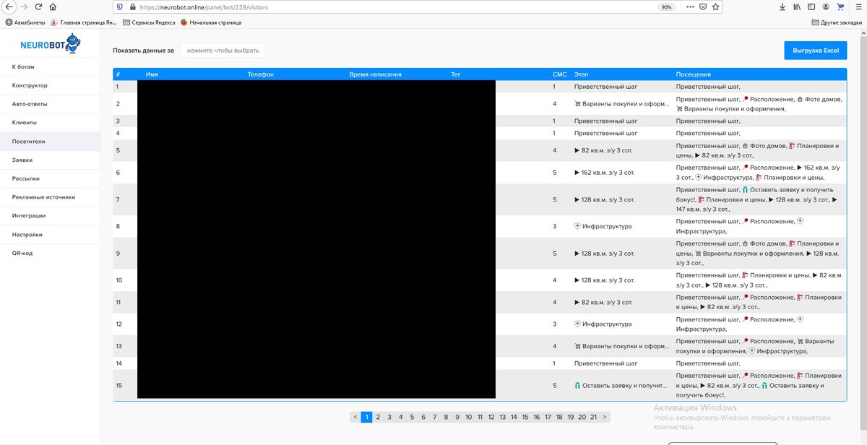The image size is (867, 445).
Task: Go to page 15 in pagination
Action: point(525,417)
